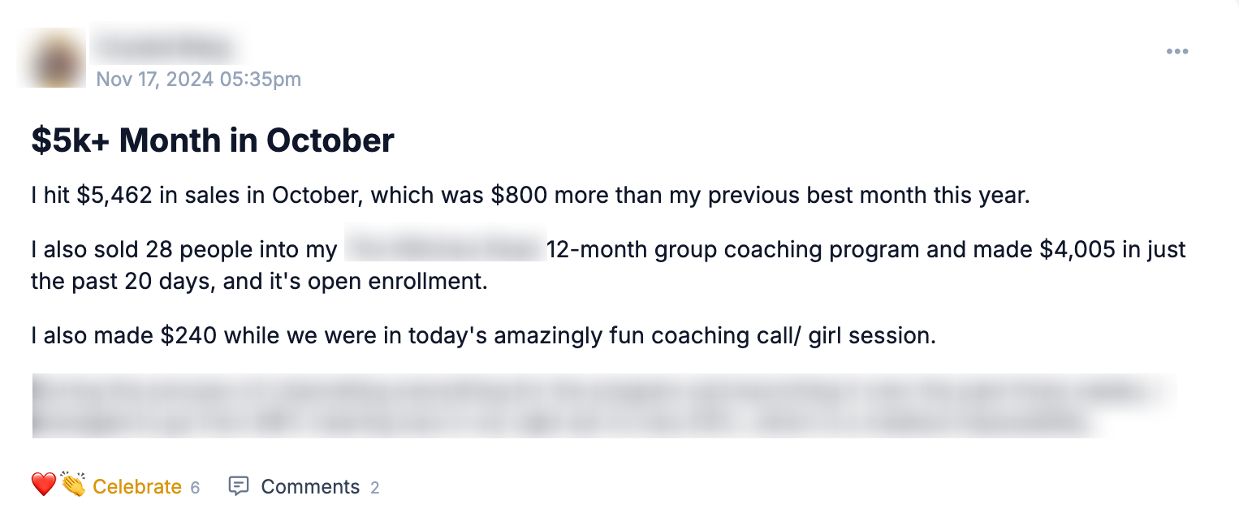Click the Nov 17, 2024 timestamp
The height and width of the screenshot is (513, 1239).
(199, 80)
